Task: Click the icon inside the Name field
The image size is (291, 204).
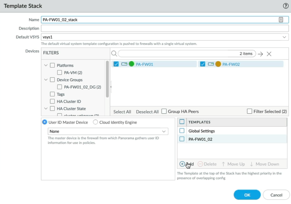Action: pyautogui.click(x=281, y=20)
